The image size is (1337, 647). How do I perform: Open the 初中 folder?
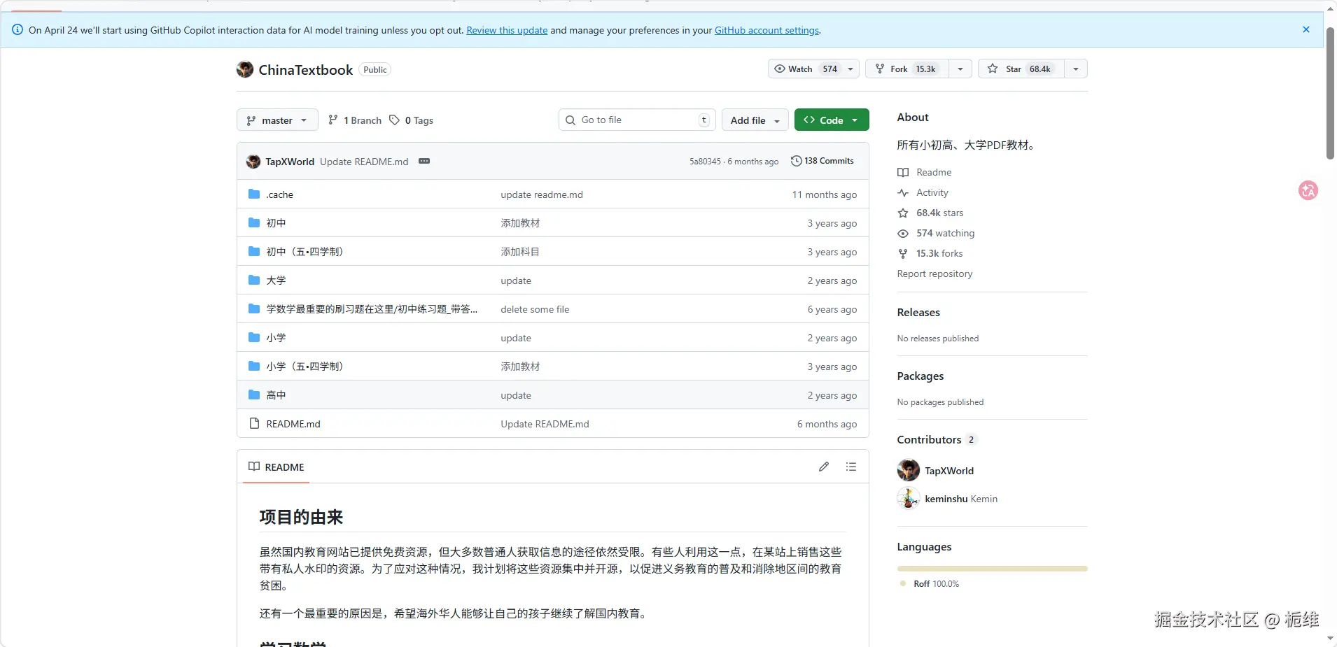(x=276, y=223)
